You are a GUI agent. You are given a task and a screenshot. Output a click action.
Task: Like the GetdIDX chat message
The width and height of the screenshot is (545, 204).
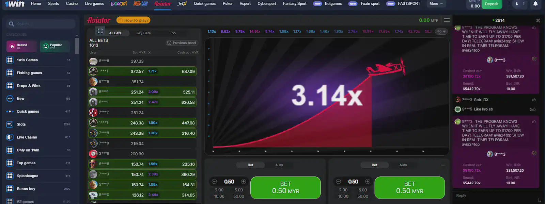pos(534,100)
